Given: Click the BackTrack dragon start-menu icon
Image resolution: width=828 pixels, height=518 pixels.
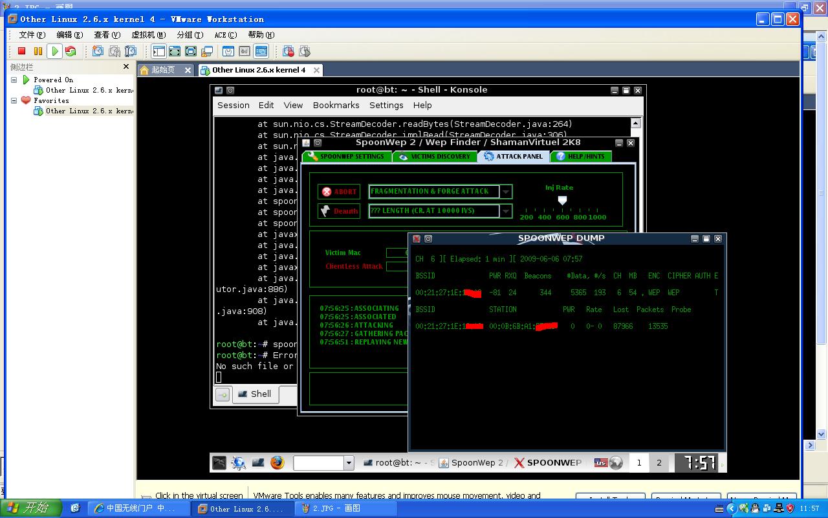Looking at the screenshot, I should 220,462.
